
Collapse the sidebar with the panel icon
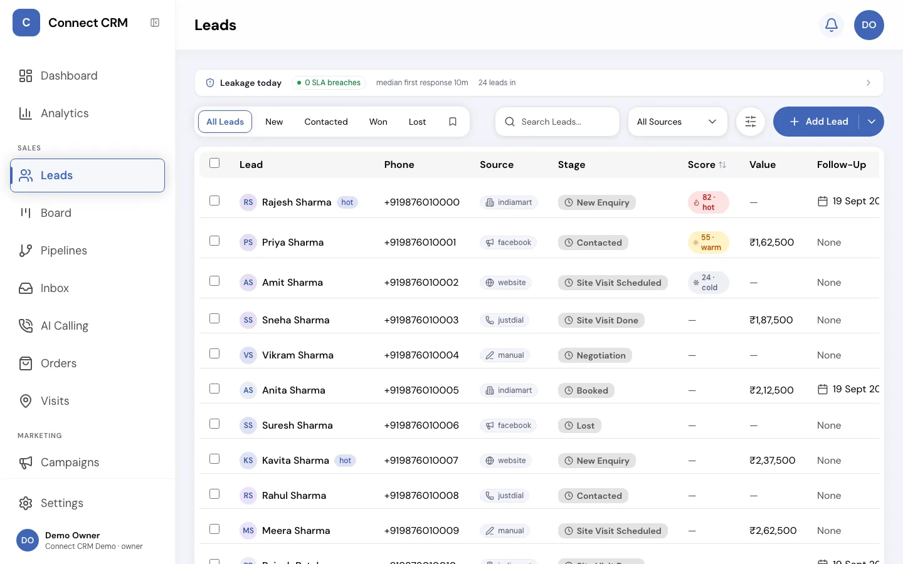tap(155, 23)
